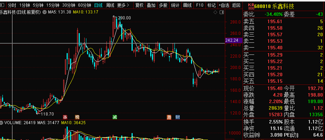Click the diamond icon above chart
This screenshot has width=325, height=140.
point(216,12)
